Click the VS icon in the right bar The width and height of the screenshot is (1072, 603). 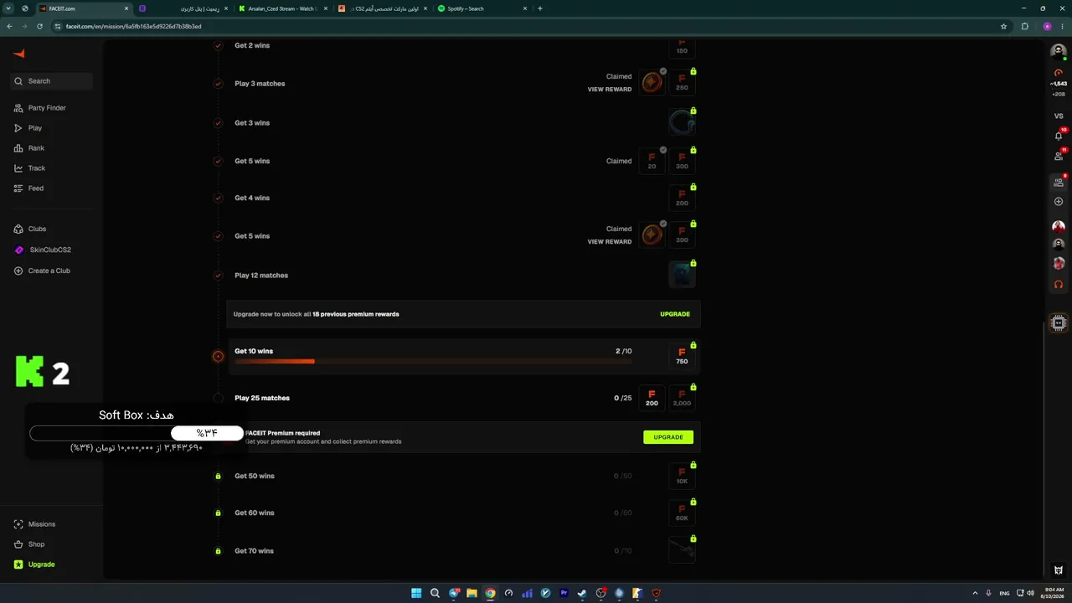[x=1059, y=116]
